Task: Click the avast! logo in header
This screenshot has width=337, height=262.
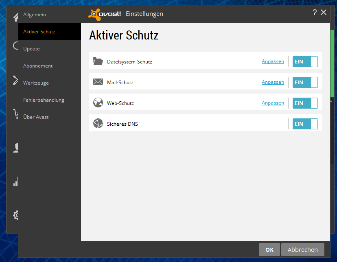Action: tap(105, 14)
